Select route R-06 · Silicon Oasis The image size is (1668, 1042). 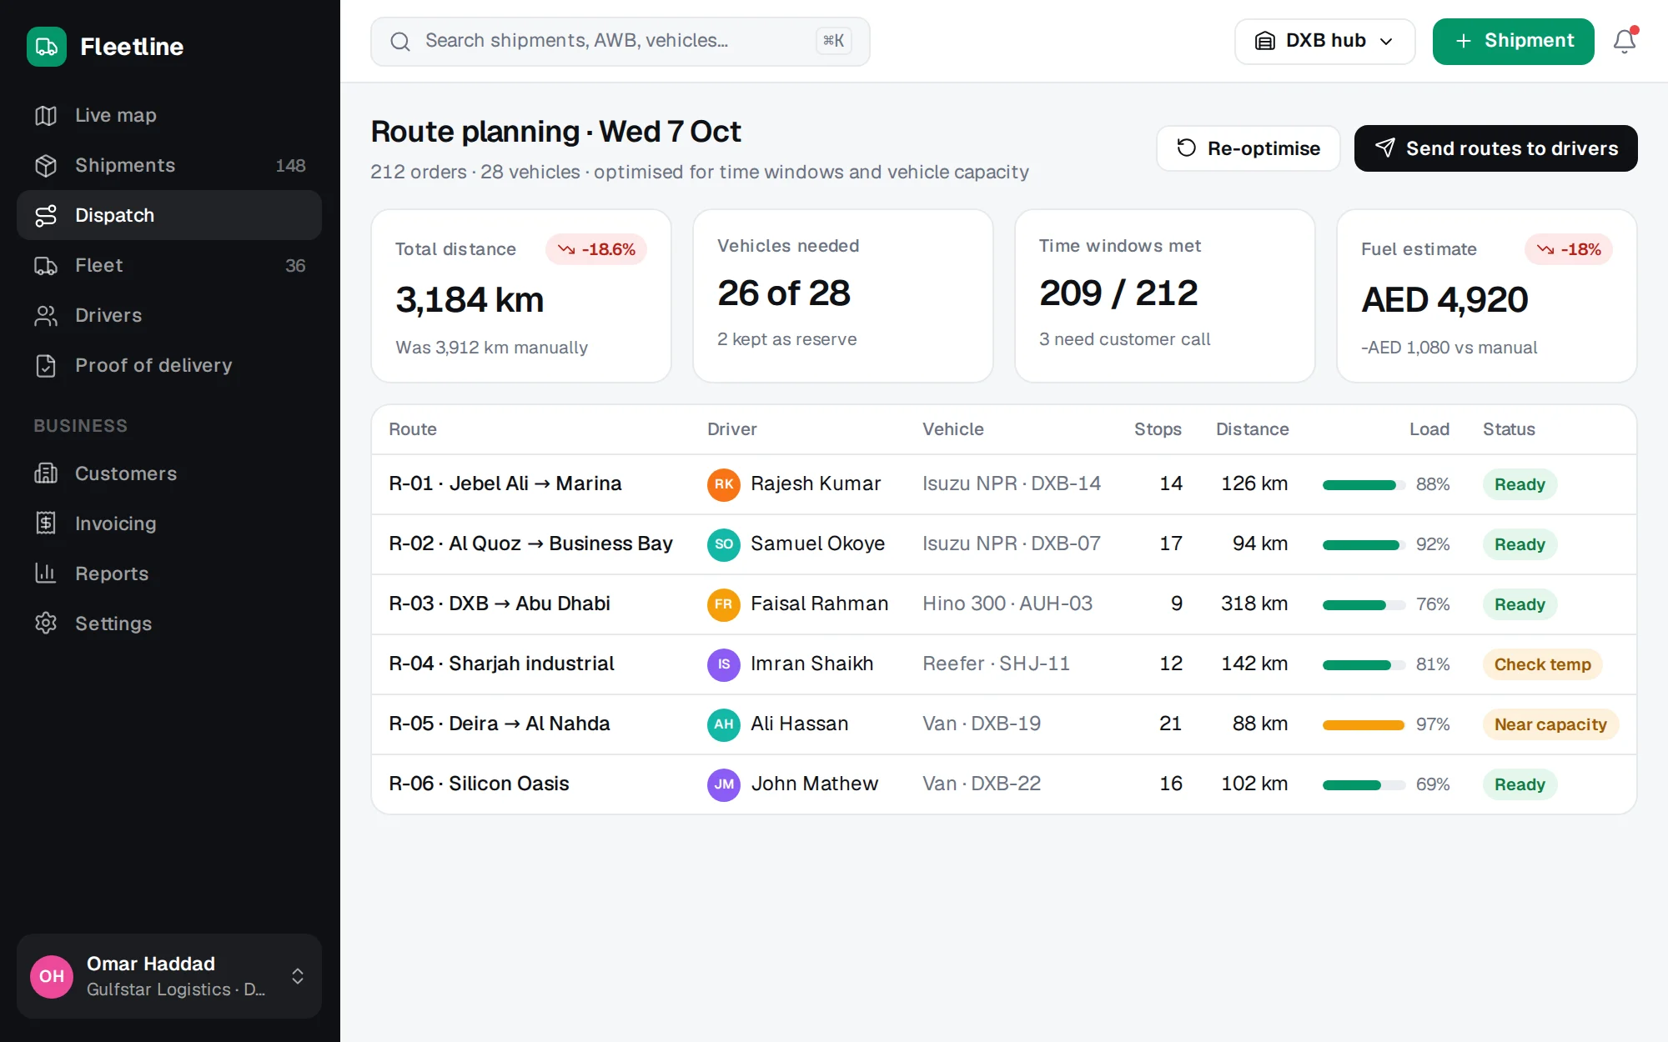point(479,784)
